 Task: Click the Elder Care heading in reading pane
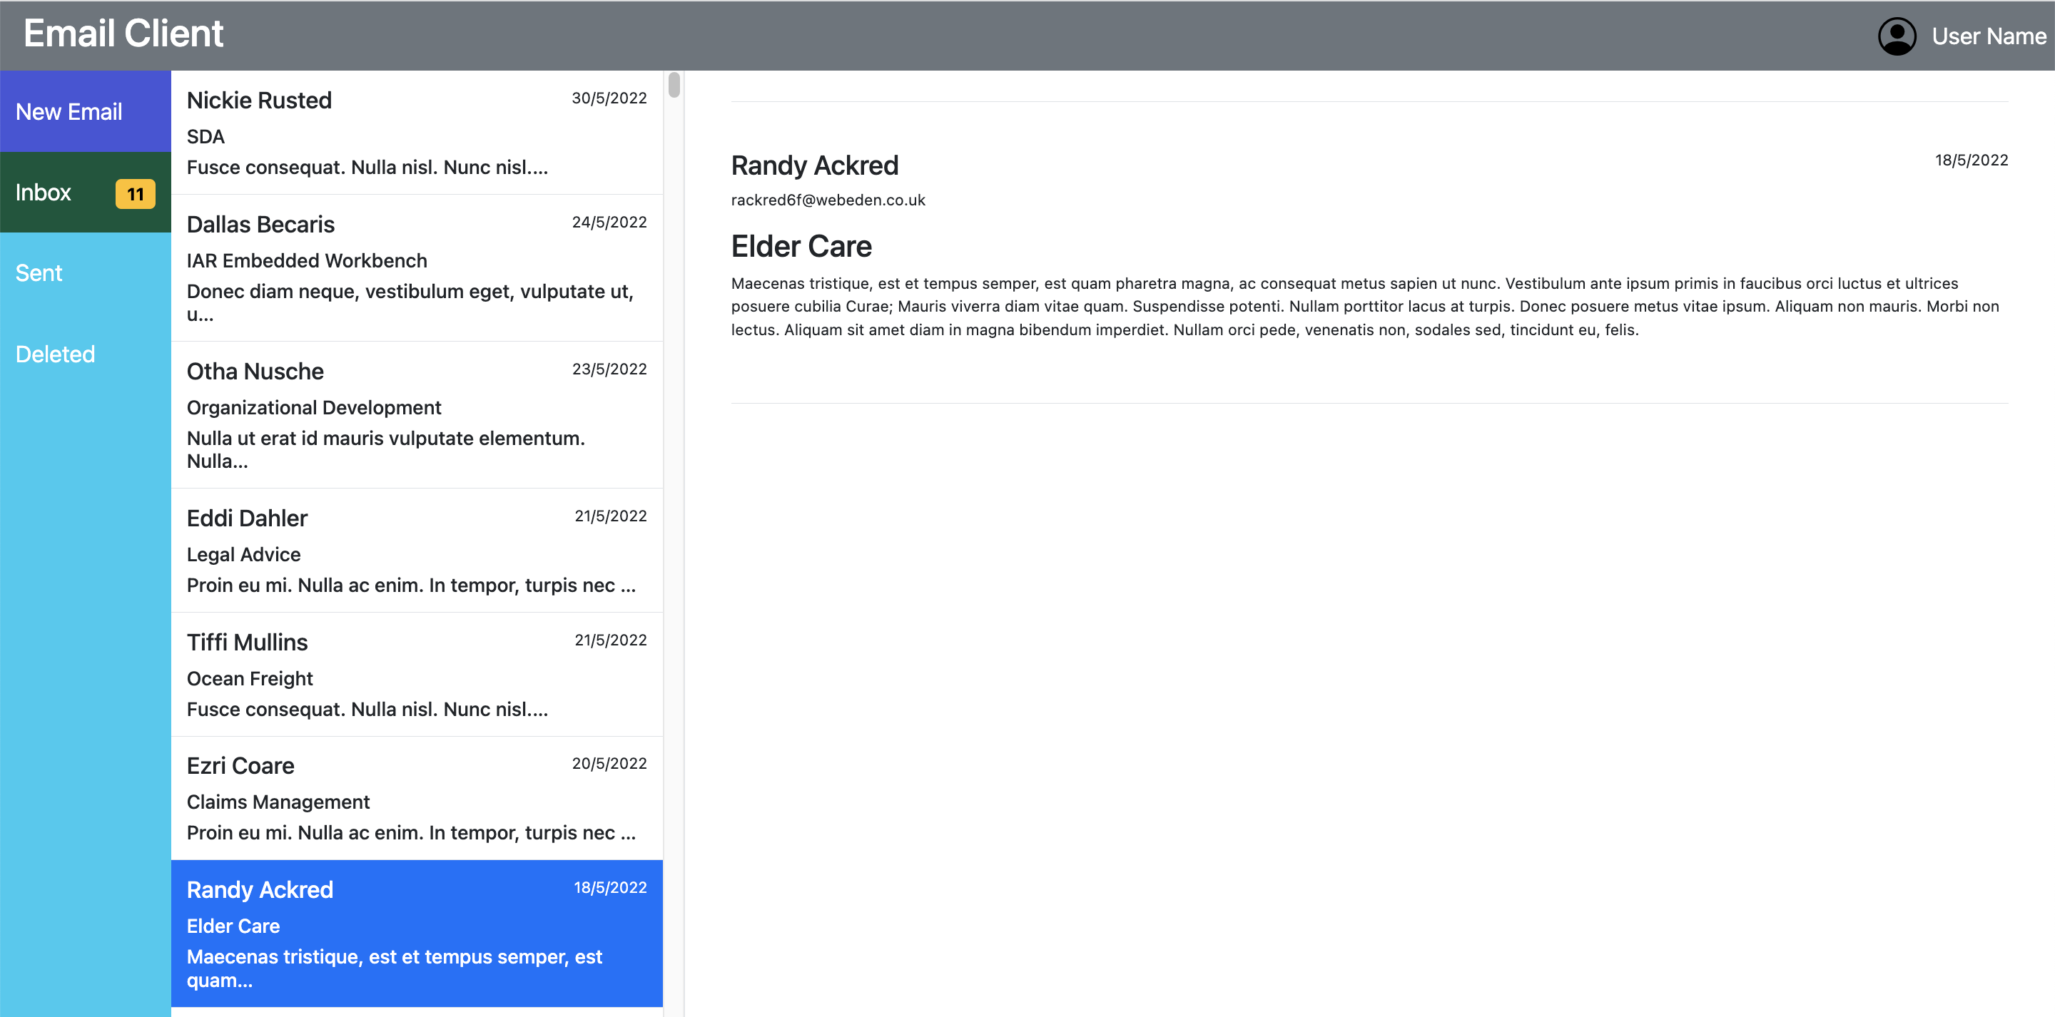(801, 247)
